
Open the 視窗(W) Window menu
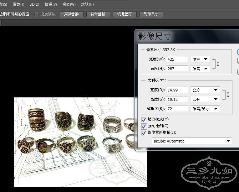click(69, 4)
